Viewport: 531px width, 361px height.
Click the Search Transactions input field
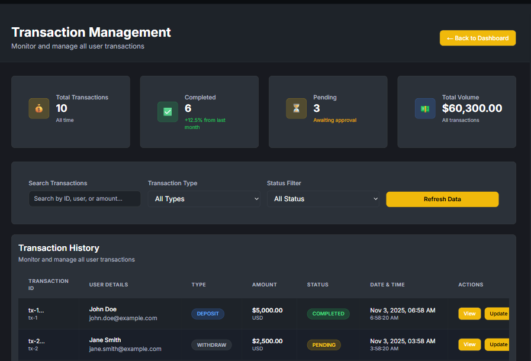point(84,198)
